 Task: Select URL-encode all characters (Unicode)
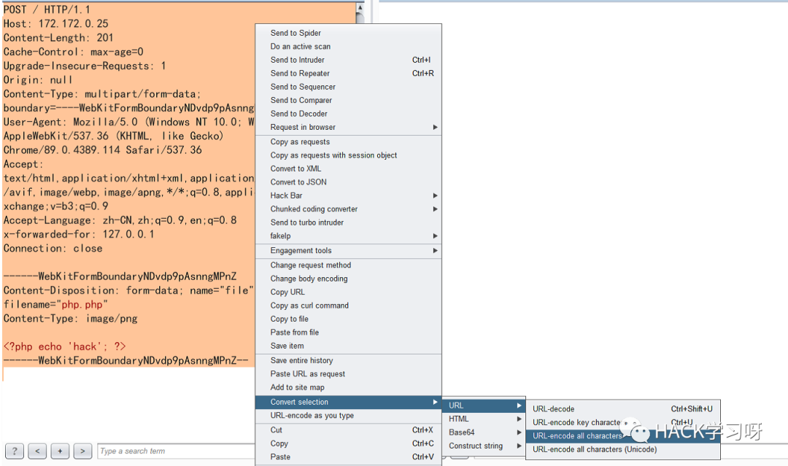tap(623, 450)
